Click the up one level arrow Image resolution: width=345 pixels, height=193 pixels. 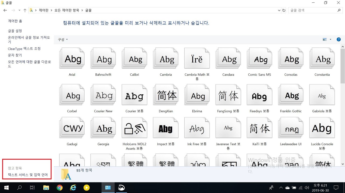25,10
